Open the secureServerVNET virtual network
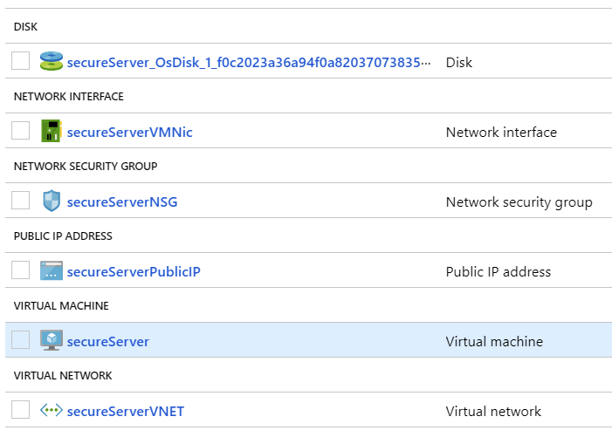Screen dimensions: 612x437 click(126, 412)
